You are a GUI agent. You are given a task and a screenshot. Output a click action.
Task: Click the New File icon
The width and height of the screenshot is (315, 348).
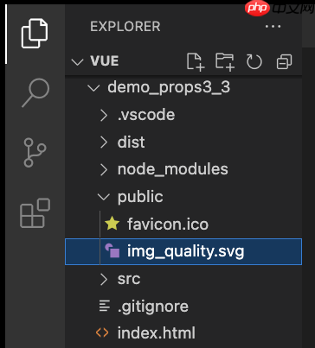coord(196,61)
